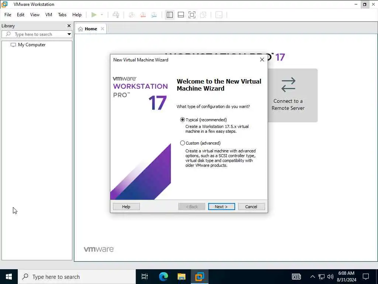Click the 'Welcome to the New Virtual' heading
The width and height of the screenshot is (378, 284).
[x=219, y=81]
